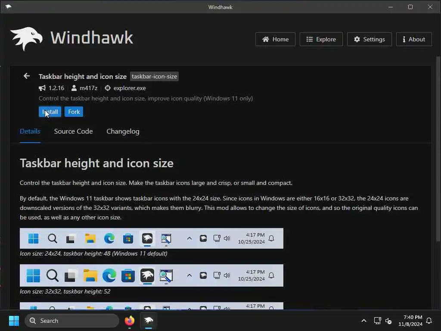
Task: Open Windhawk Settings button
Action: point(369,39)
